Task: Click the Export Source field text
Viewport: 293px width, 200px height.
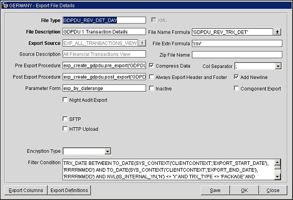Action: click(x=100, y=43)
